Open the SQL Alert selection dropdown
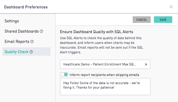178x102 pixels. [105, 64]
